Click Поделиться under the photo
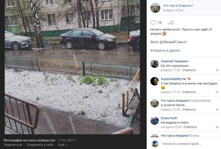The image size is (221, 149). [x=13, y=145]
